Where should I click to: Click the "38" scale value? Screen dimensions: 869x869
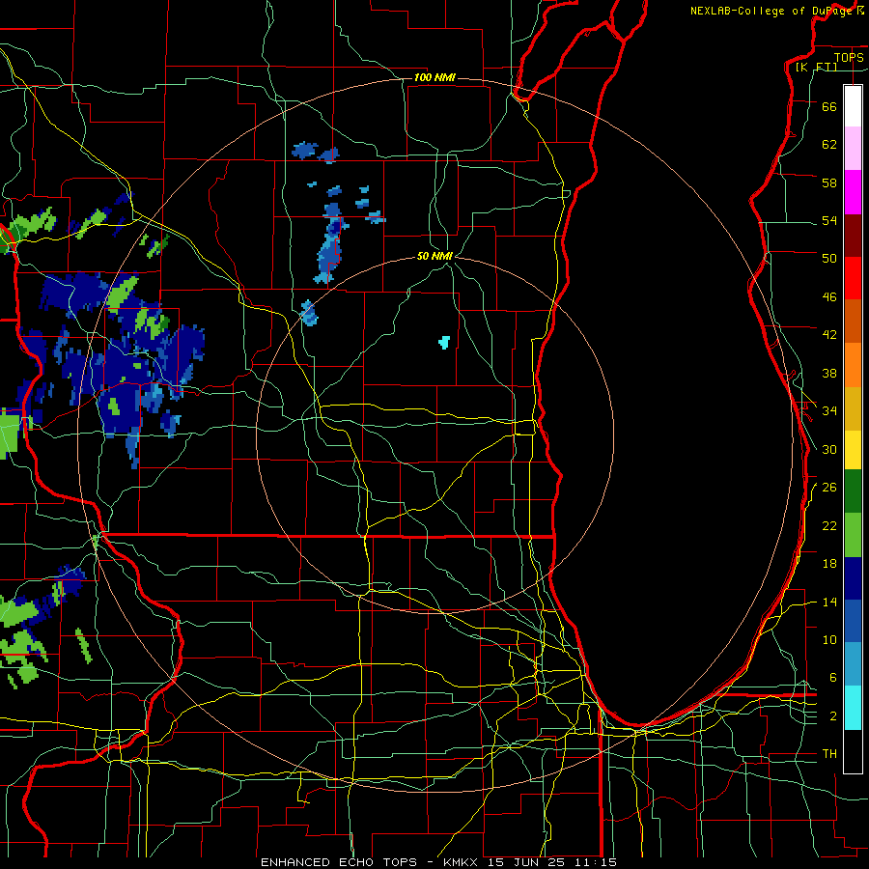coord(829,373)
